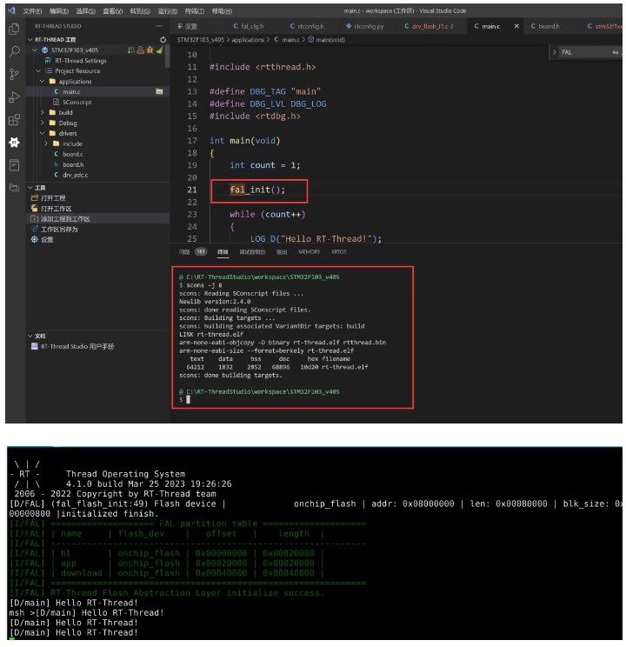Screen dimensions: 626x647
Task: Collapse the 文档 section
Action: (x=30, y=336)
